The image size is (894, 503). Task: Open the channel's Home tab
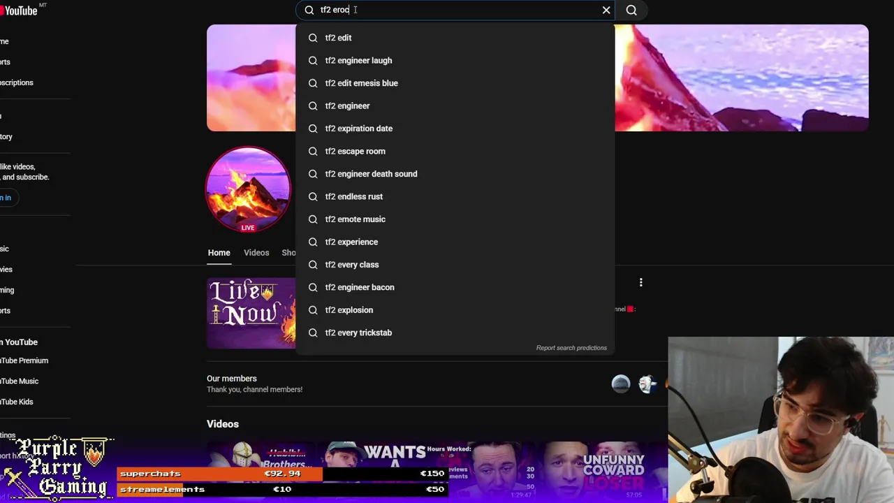click(x=219, y=253)
